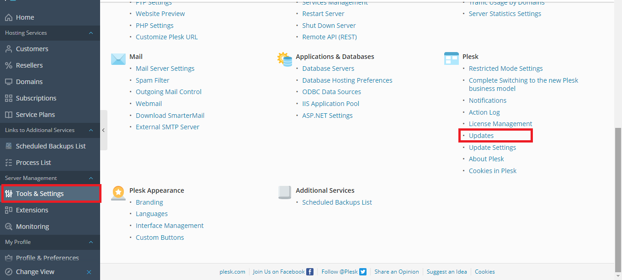Open the Branding link
Viewport: 622px width, 280px height.
(x=149, y=202)
